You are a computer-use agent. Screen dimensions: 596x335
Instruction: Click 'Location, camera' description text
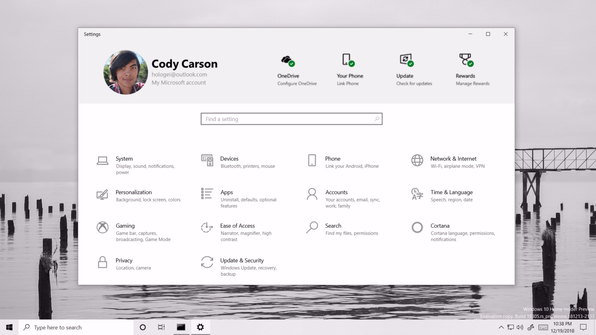pyautogui.click(x=133, y=268)
